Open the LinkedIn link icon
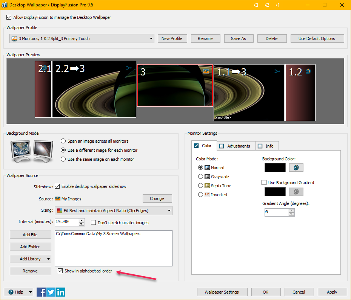351x300 pixels. coord(61,292)
